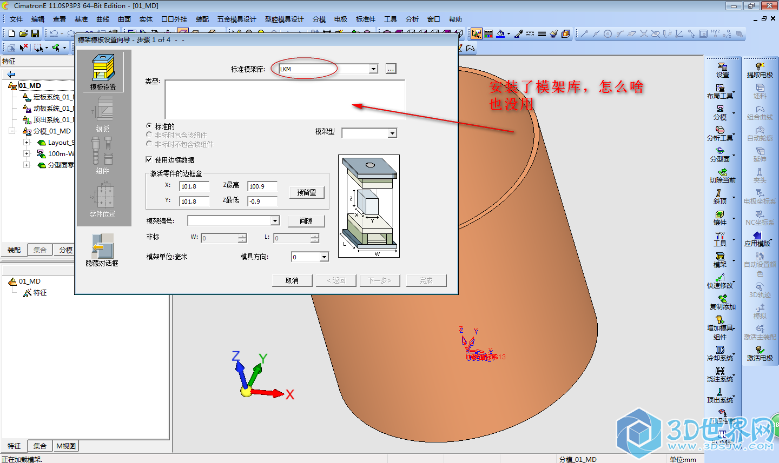Click the Z最低 value input field
The image size is (779, 463).
(x=262, y=202)
